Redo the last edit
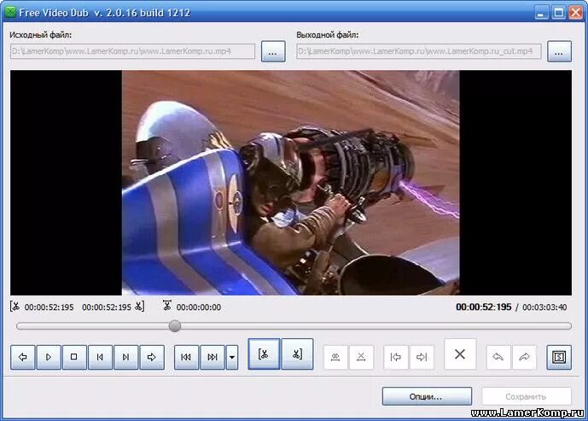588x421 pixels. pos(524,357)
